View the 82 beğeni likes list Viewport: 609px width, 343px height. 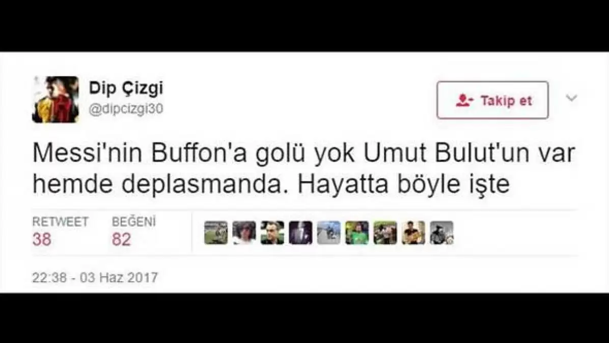click(121, 239)
